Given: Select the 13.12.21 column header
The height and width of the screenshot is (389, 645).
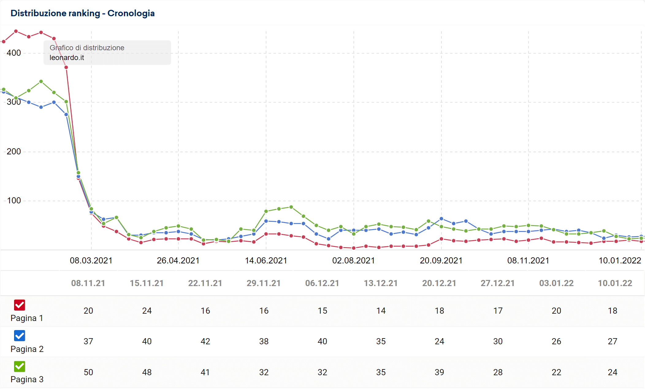Looking at the screenshot, I should pyautogui.click(x=381, y=283).
